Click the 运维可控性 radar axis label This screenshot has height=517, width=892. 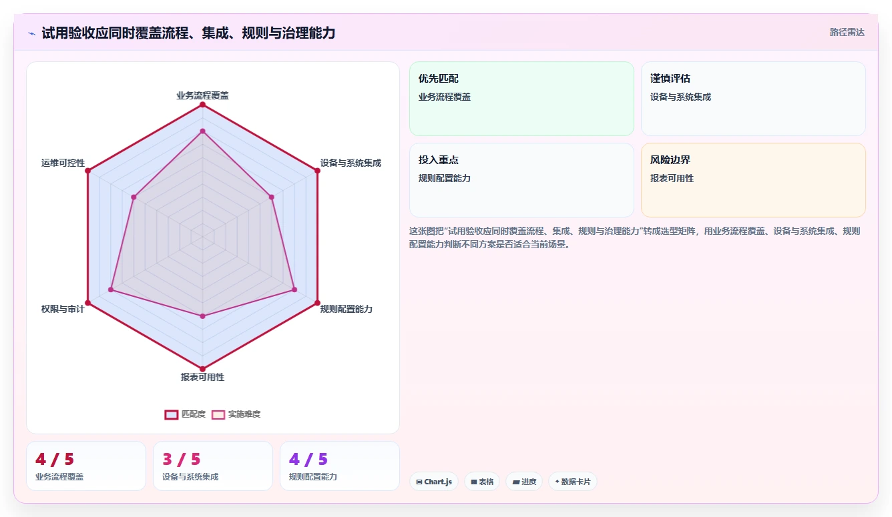[x=63, y=163]
